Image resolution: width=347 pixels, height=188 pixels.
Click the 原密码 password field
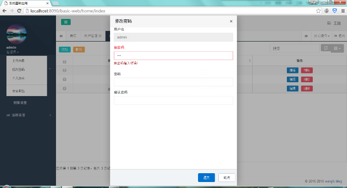[x=173, y=56]
